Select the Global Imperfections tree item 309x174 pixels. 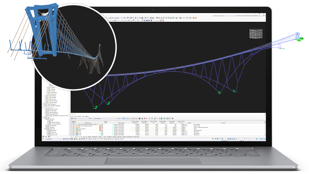pyautogui.click(x=53, y=114)
